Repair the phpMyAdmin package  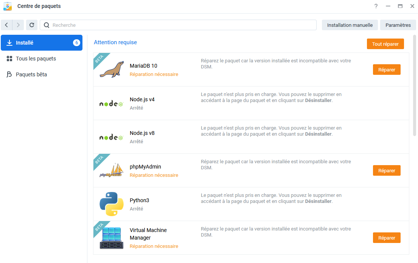pyautogui.click(x=387, y=171)
